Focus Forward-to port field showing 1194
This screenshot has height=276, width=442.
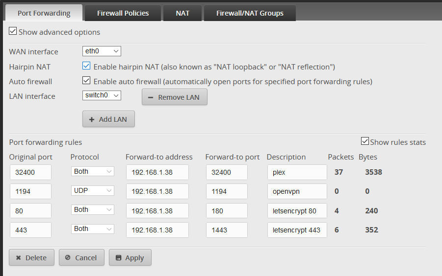[x=227, y=191]
